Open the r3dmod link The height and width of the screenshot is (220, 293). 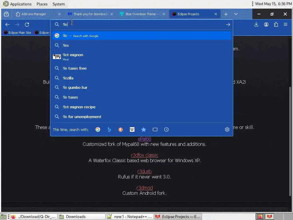[x=144, y=188]
